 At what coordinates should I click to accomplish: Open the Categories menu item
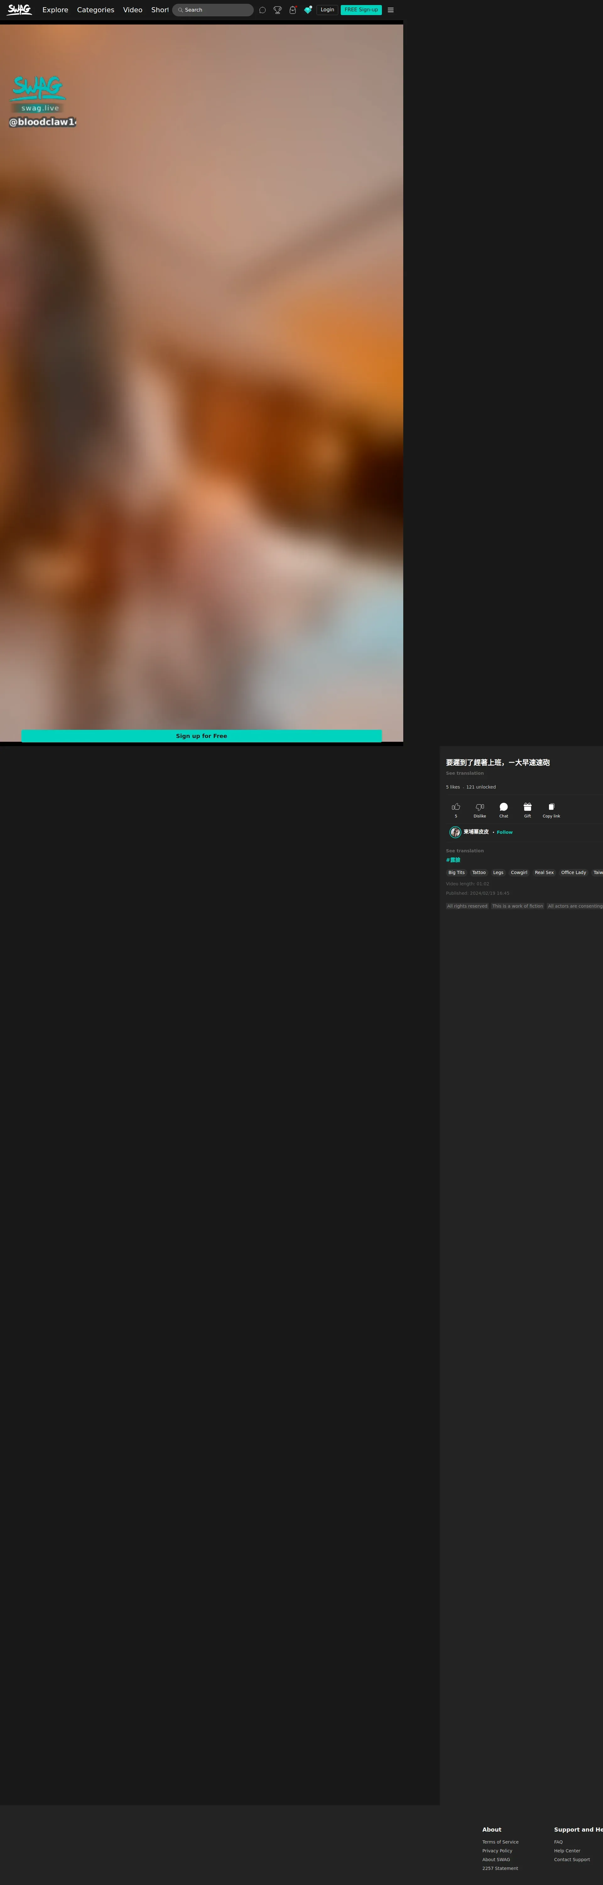pyautogui.click(x=95, y=10)
